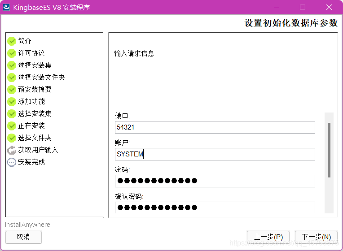Click the in-progress arrow icon beside 获取用户输入

(x=12, y=150)
